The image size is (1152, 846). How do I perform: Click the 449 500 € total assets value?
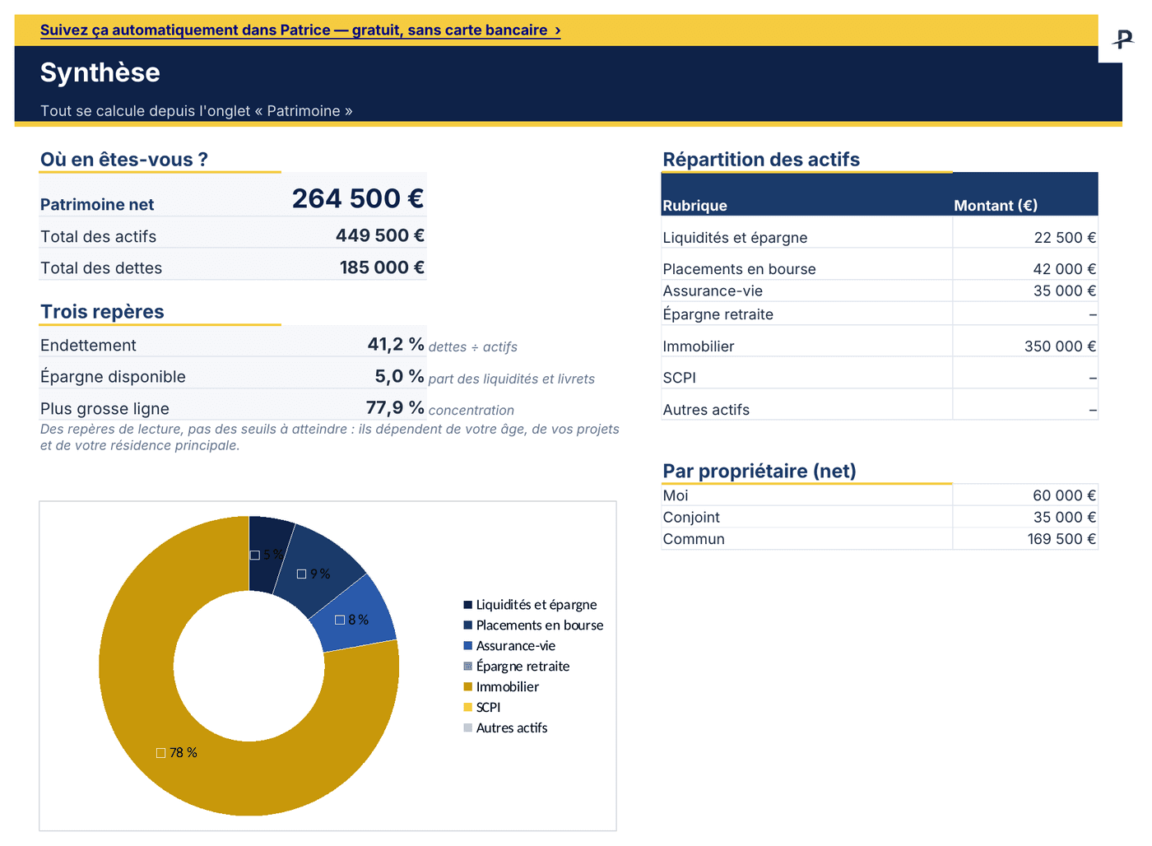point(380,235)
